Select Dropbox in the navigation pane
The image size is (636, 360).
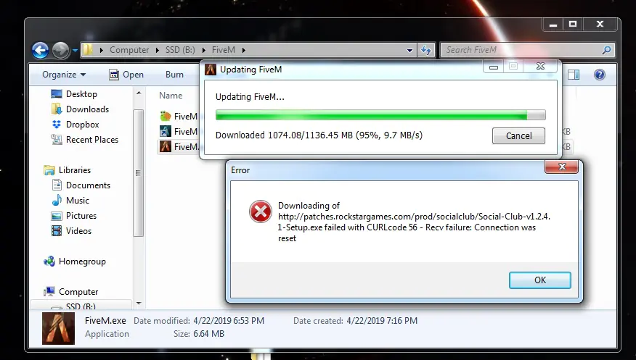(x=82, y=125)
